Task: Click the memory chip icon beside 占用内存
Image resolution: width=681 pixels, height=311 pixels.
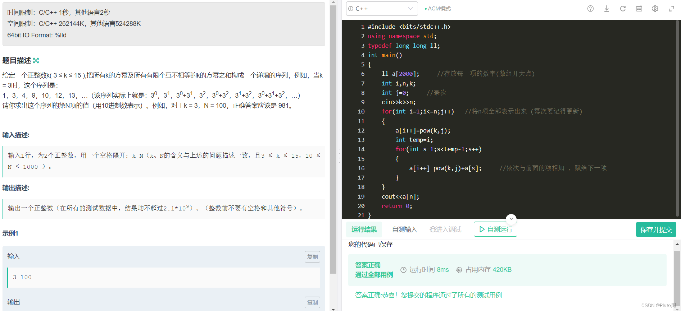Action: [x=459, y=270]
